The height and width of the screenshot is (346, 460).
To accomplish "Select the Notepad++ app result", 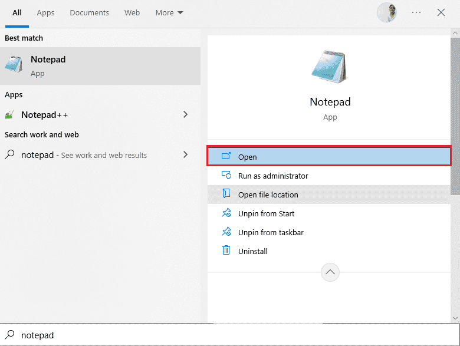I will click(100, 115).
